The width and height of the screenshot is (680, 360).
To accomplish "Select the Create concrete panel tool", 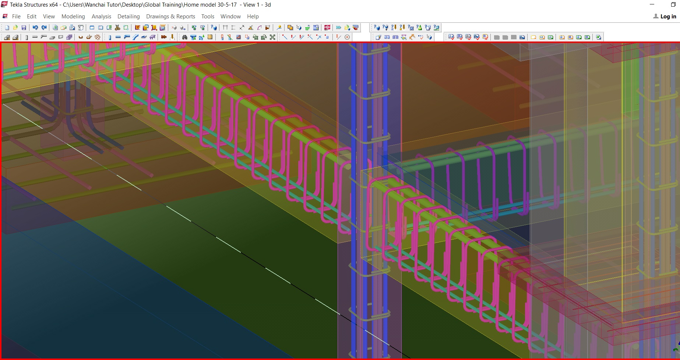I will tap(61, 37).
